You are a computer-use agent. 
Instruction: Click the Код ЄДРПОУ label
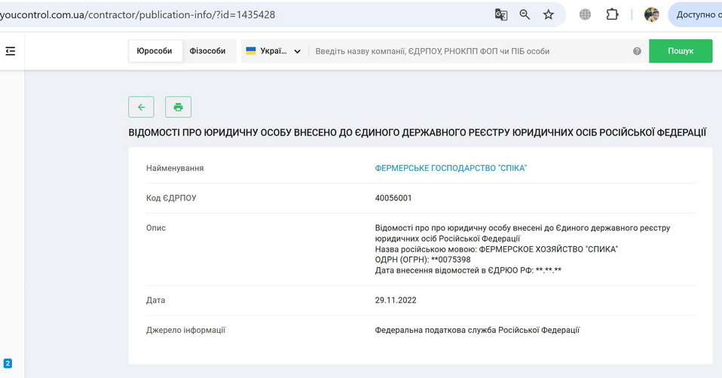pyautogui.click(x=171, y=198)
